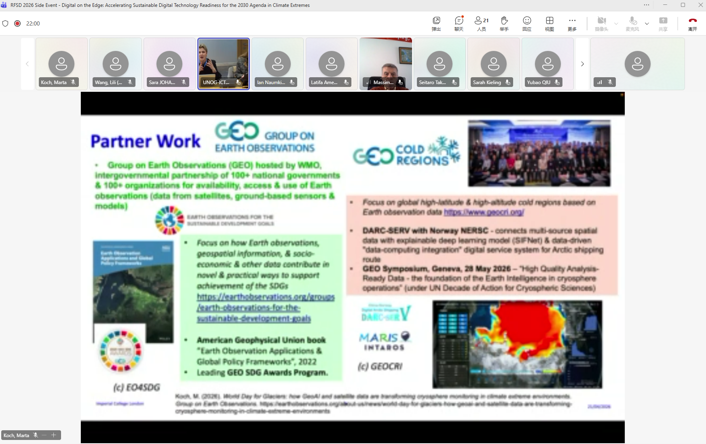Open the title bar ellipsis menu
The image size is (706, 444).
pyautogui.click(x=646, y=5)
